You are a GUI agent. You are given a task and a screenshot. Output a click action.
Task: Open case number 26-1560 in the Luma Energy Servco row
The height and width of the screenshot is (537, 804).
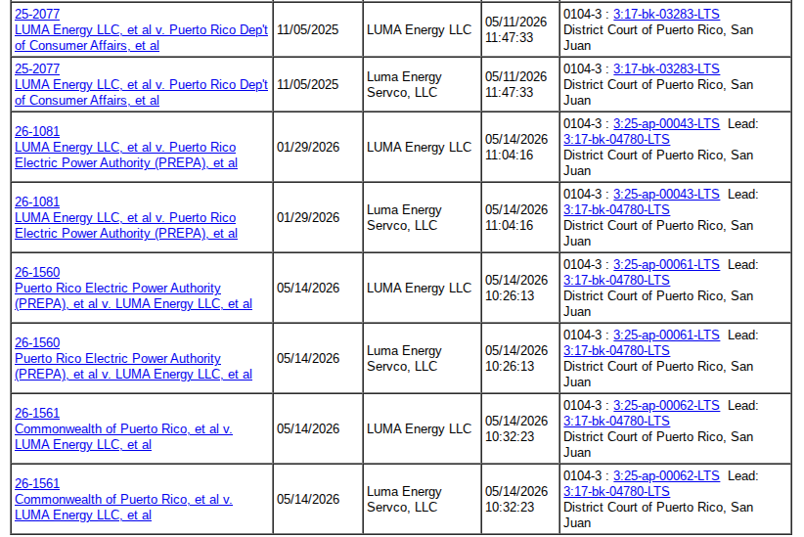click(x=37, y=342)
